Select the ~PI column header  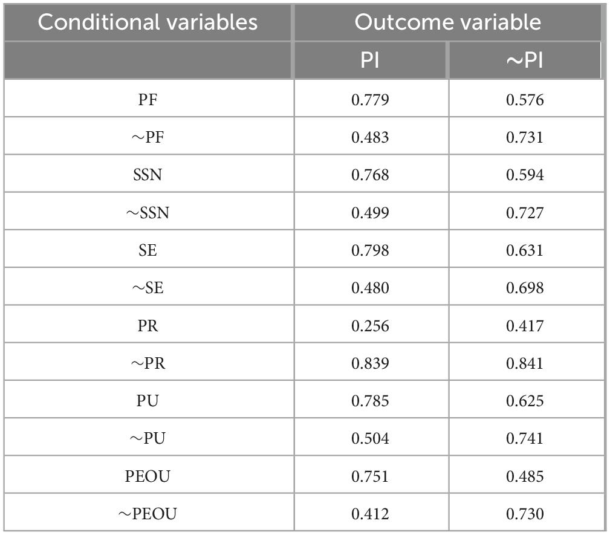pyautogui.click(x=525, y=60)
